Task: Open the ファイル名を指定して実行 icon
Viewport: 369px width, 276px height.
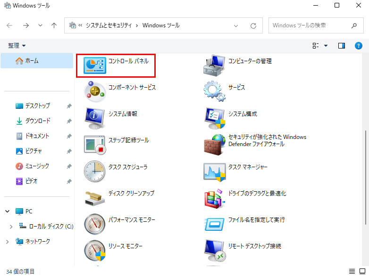Action: click(x=214, y=224)
